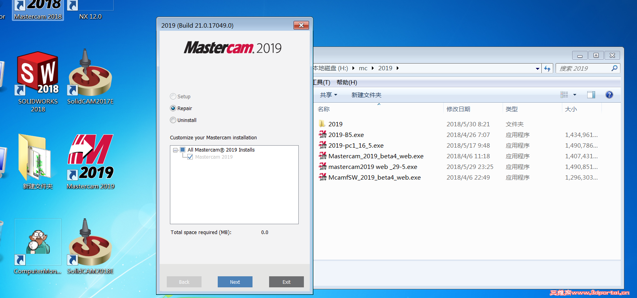637x298 pixels.
Task: Click the search magnifier icon in Explorer
Action: tap(614, 68)
